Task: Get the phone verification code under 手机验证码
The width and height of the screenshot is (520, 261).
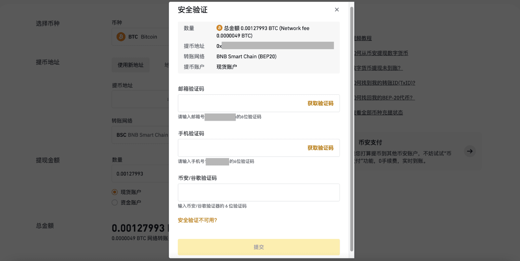Action: tap(320, 148)
